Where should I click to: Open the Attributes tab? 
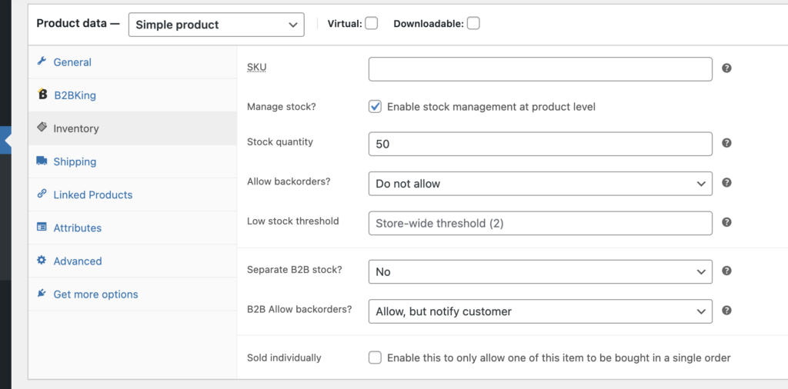click(x=132, y=228)
